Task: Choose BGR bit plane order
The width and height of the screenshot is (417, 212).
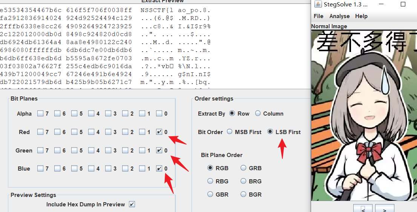Action: click(x=243, y=194)
